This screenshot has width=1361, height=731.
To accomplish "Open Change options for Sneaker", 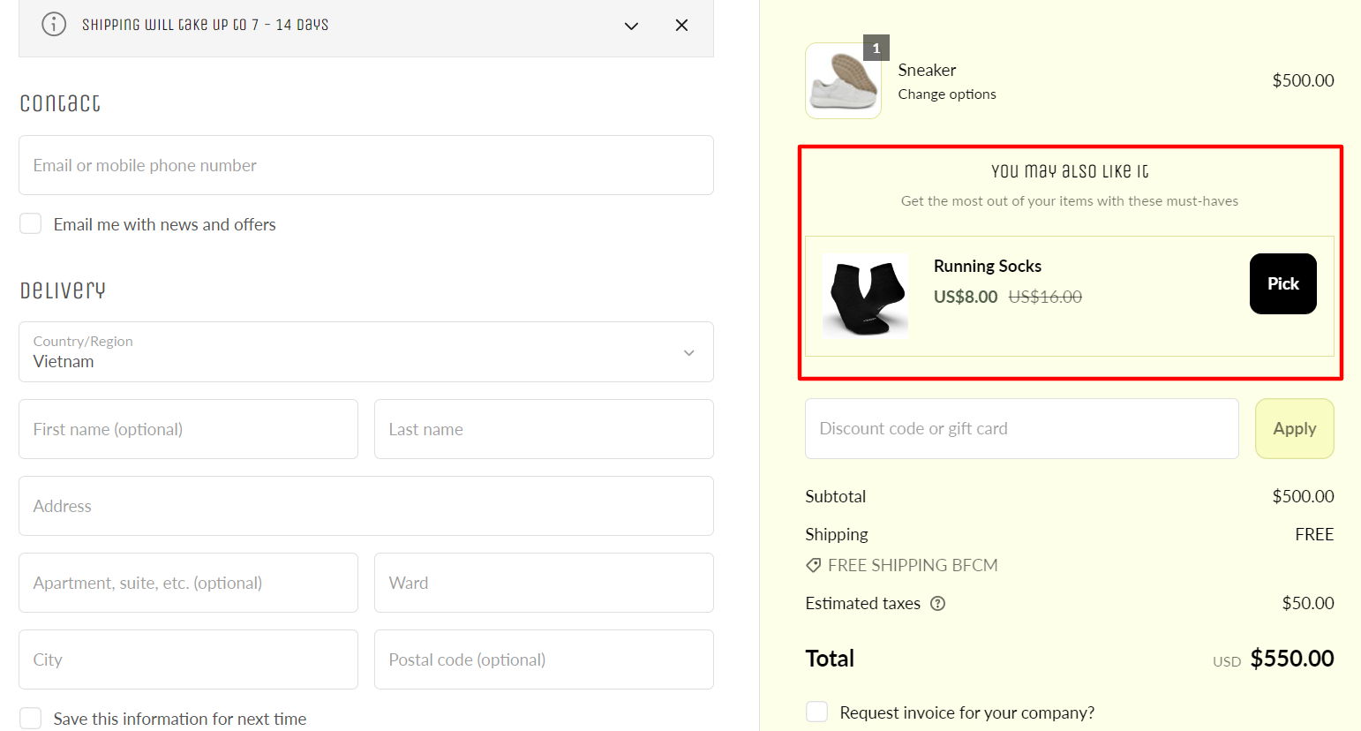I will (x=947, y=94).
